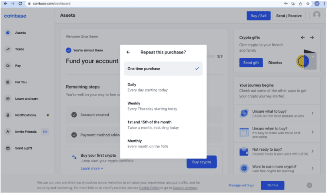Click the Pay sidebar icon
Image resolution: width=327 pixels, height=194 pixels.
[x=8, y=66]
